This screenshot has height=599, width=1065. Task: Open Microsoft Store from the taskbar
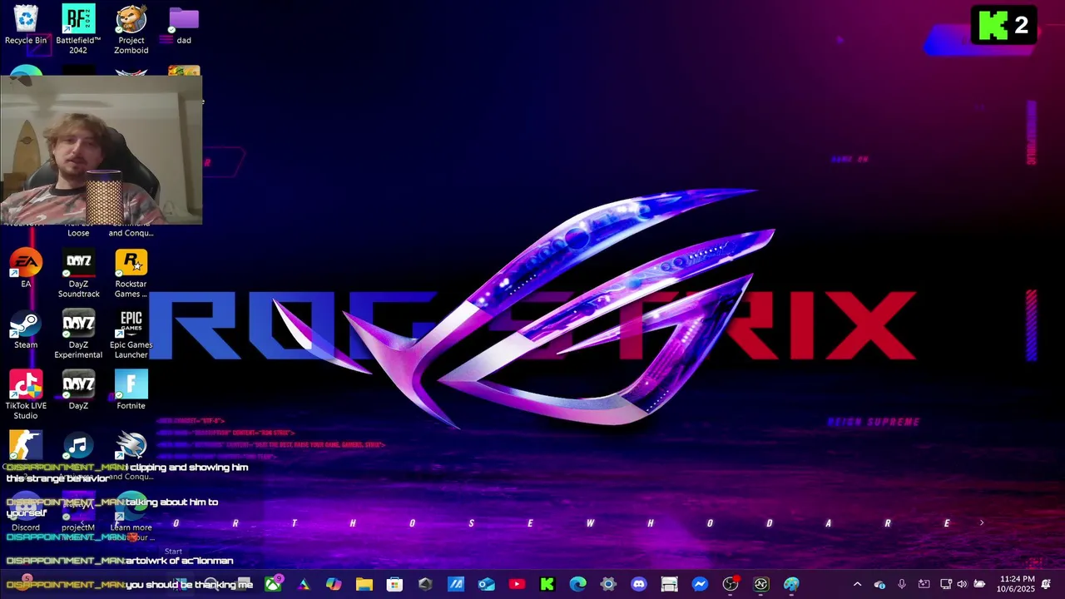[x=394, y=584]
